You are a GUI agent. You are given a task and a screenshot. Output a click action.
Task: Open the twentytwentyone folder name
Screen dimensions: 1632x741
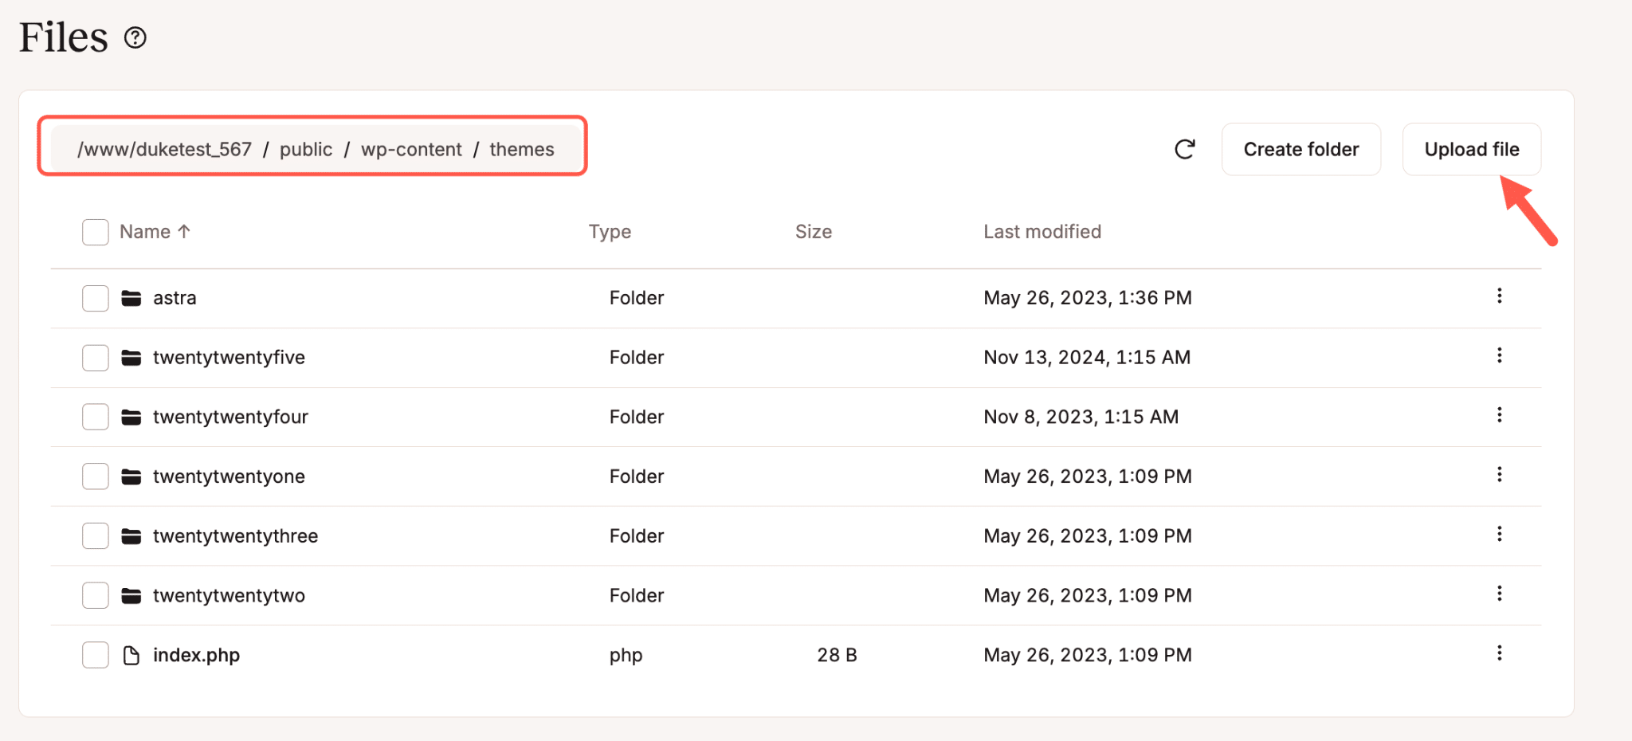point(229,476)
